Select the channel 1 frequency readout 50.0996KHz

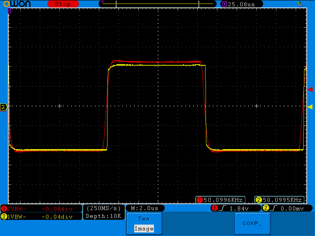tap(223, 200)
